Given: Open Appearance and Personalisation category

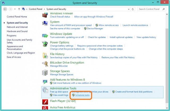Looking at the screenshot, I should pos(15,48).
